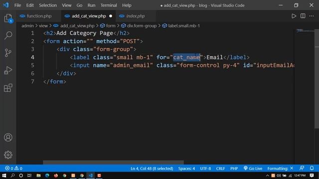Image resolution: width=319 pixels, height=179 pixels.
Task: Change the UTF-8 encoding setting
Action: pos(205,169)
